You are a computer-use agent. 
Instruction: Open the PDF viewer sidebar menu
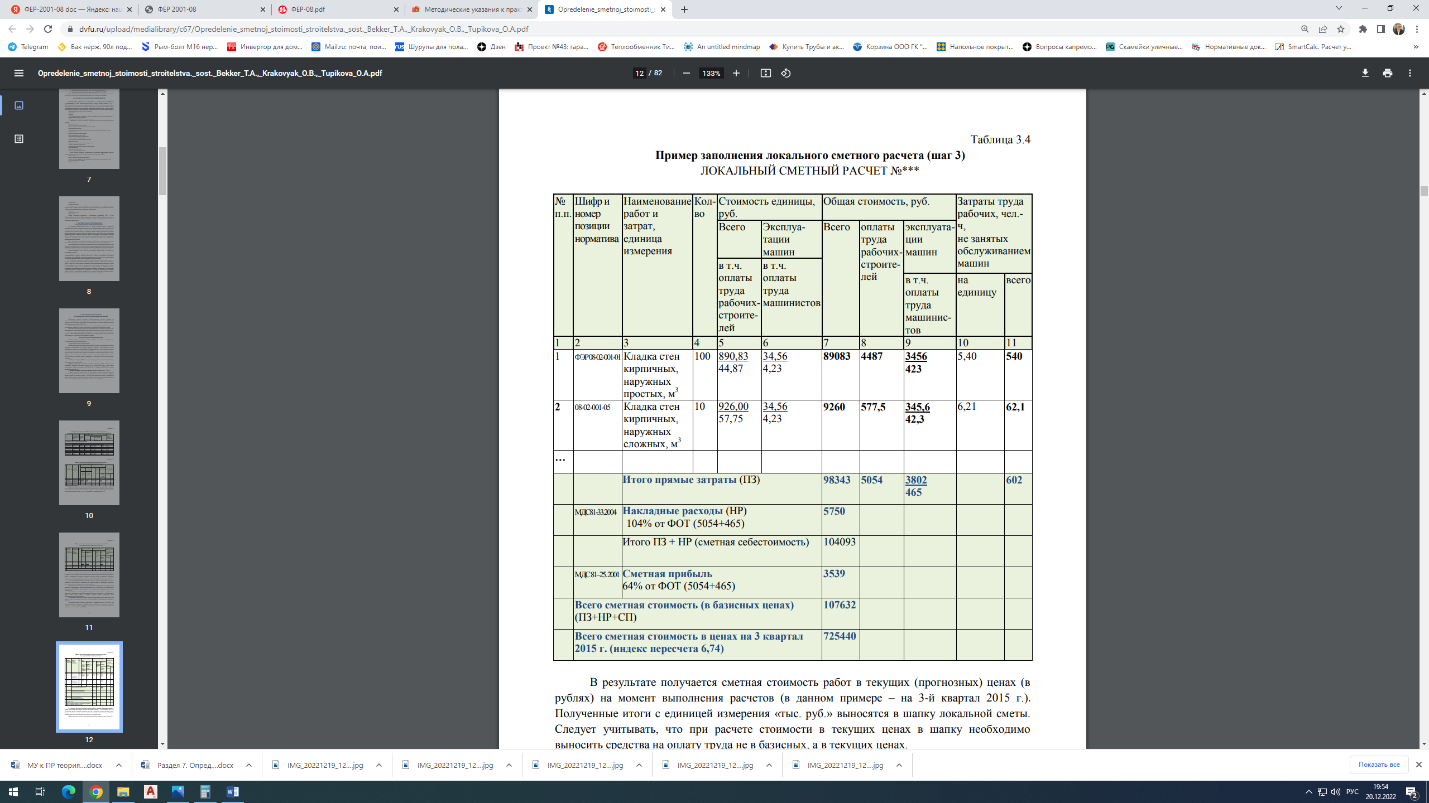[x=19, y=73]
